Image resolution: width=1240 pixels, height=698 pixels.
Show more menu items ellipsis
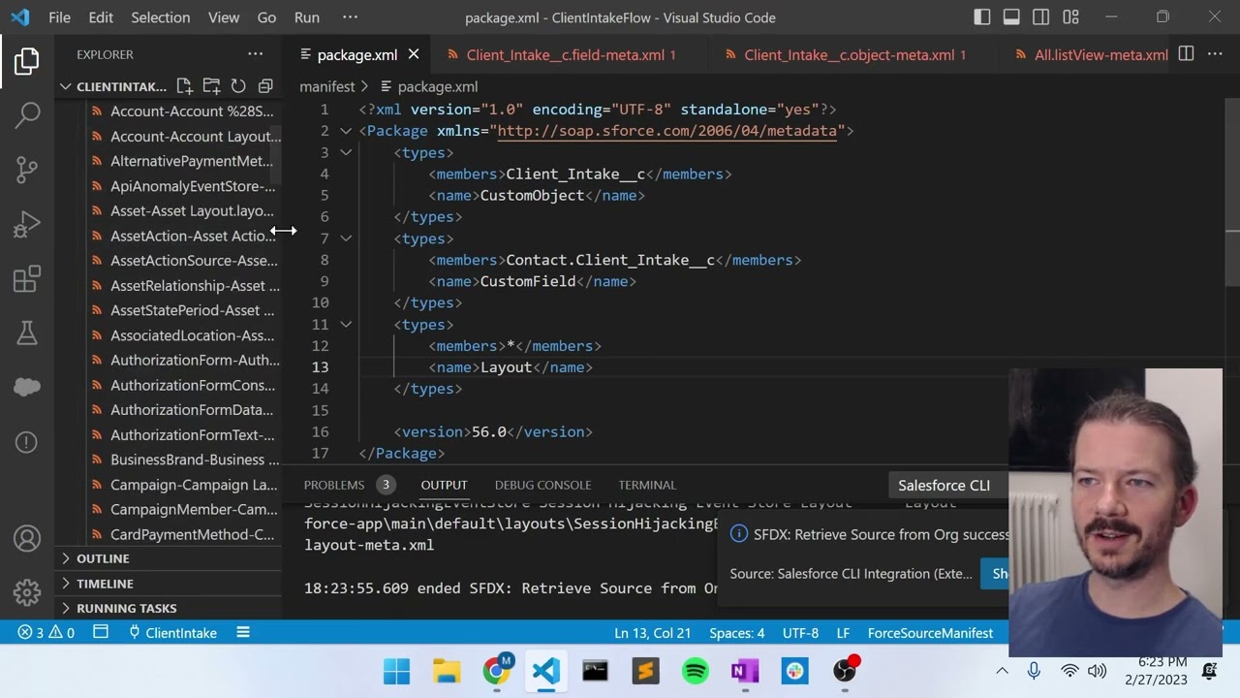(x=351, y=17)
